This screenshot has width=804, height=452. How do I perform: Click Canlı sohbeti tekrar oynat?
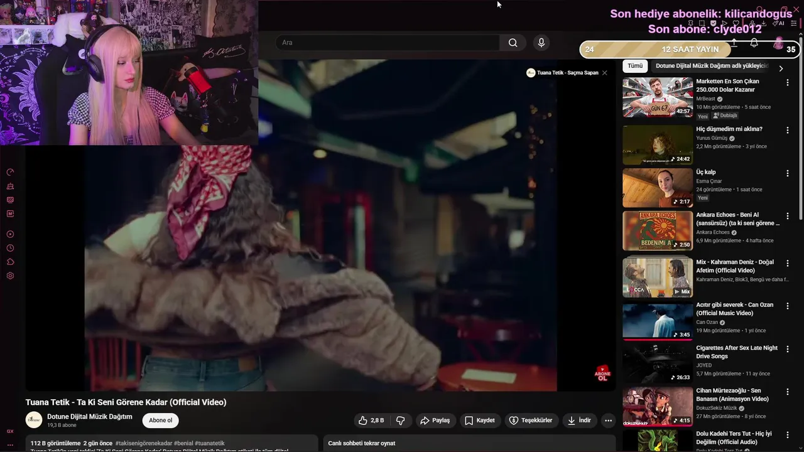(x=362, y=443)
